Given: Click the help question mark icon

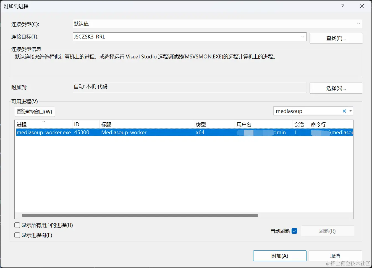Looking at the screenshot, I should coord(342,6).
